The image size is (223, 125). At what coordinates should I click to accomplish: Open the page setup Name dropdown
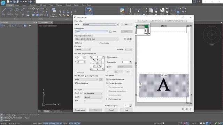[101, 24]
